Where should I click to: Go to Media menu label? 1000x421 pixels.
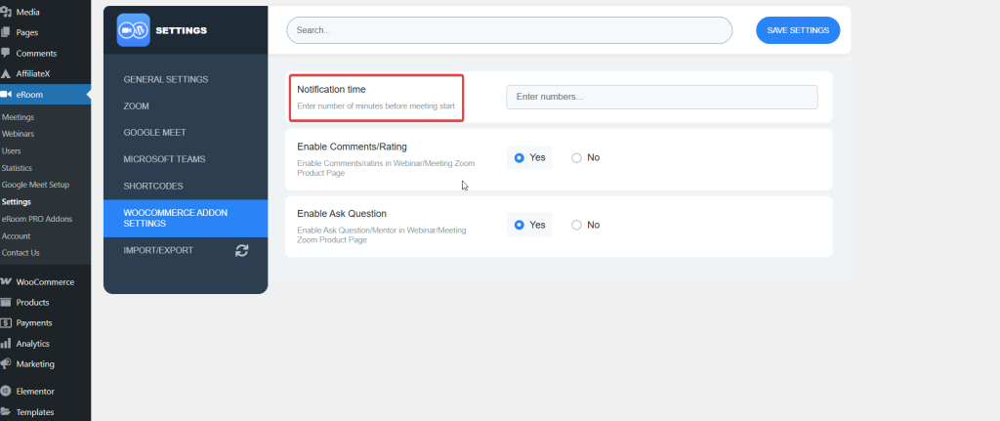click(x=28, y=12)
